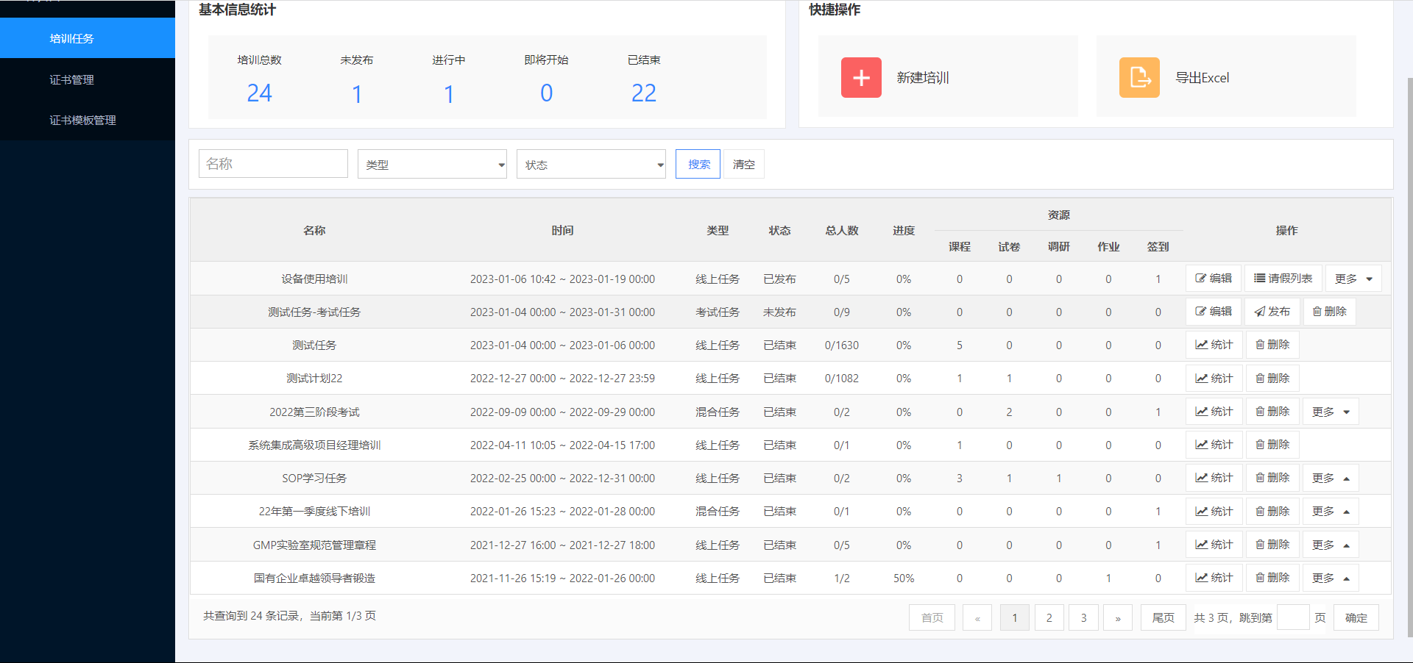
Task: Click the 时间 column header
Action: (562, 230)
